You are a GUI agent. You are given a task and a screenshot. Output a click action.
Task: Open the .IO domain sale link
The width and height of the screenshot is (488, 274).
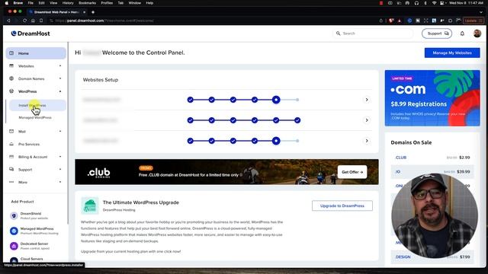coord(398,172)
